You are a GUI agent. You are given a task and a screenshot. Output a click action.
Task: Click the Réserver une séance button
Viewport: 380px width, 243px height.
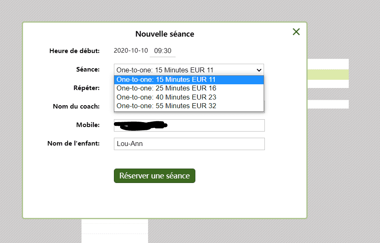tap(154, 176)
